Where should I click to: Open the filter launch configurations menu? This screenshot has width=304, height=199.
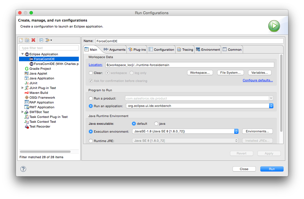pos(48,40)
